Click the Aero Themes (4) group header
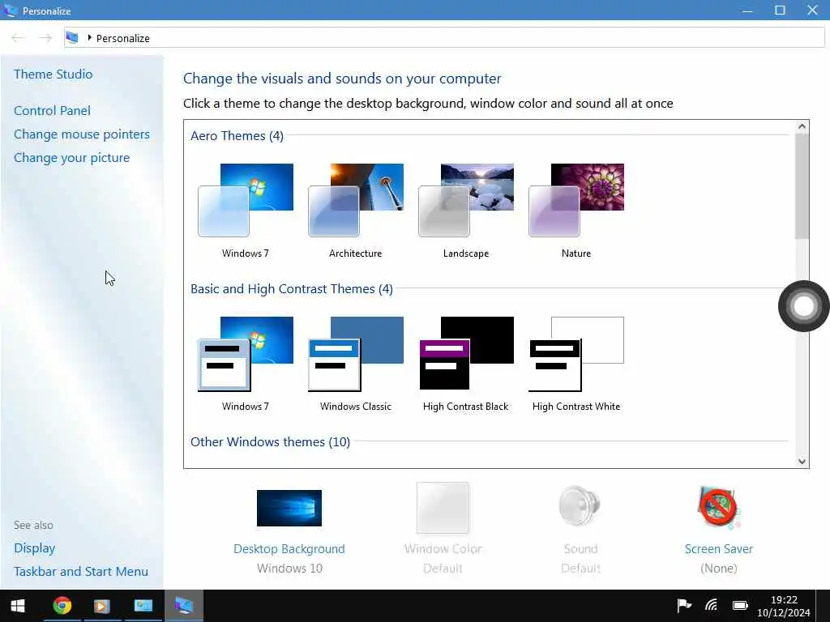The image size is (830, 622). (x=237, y=136)
